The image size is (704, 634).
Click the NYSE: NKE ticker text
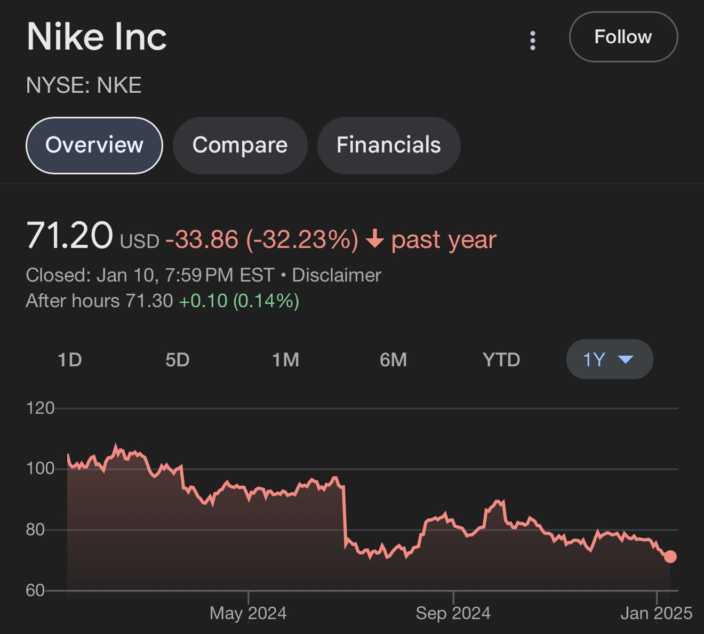84,85
